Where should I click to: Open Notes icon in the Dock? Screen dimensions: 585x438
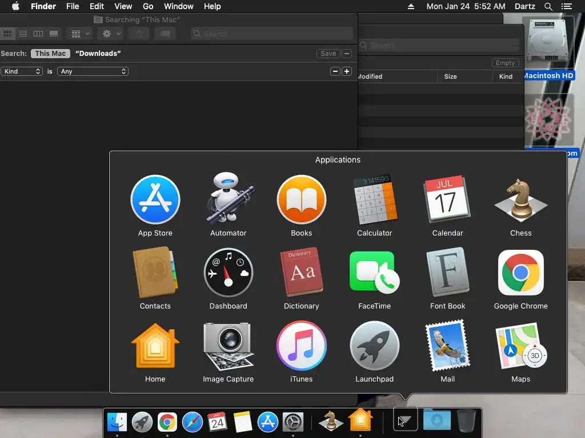click(242, 422)
